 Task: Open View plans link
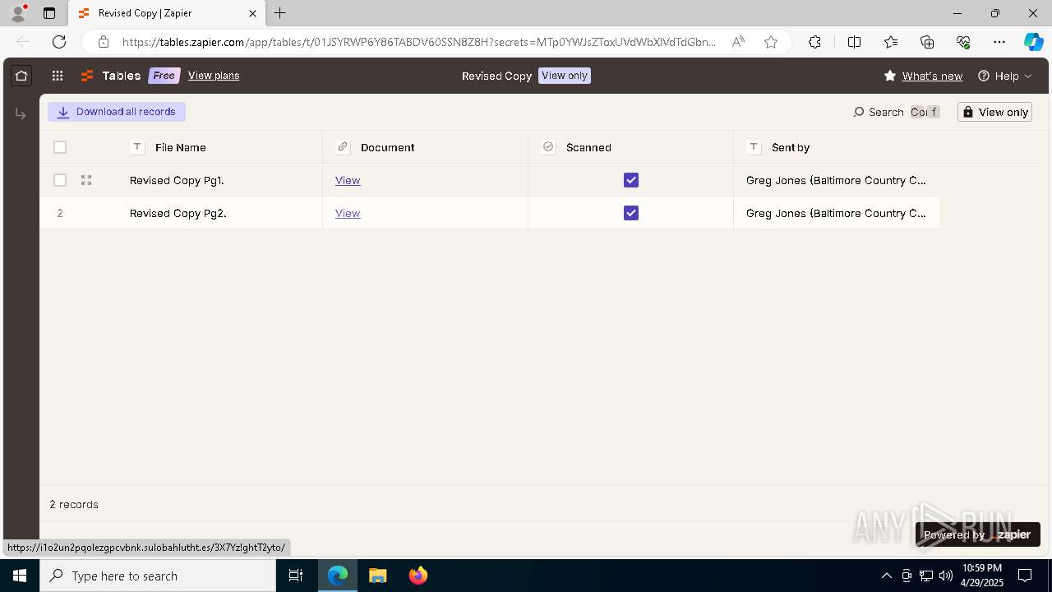point(214,76)
